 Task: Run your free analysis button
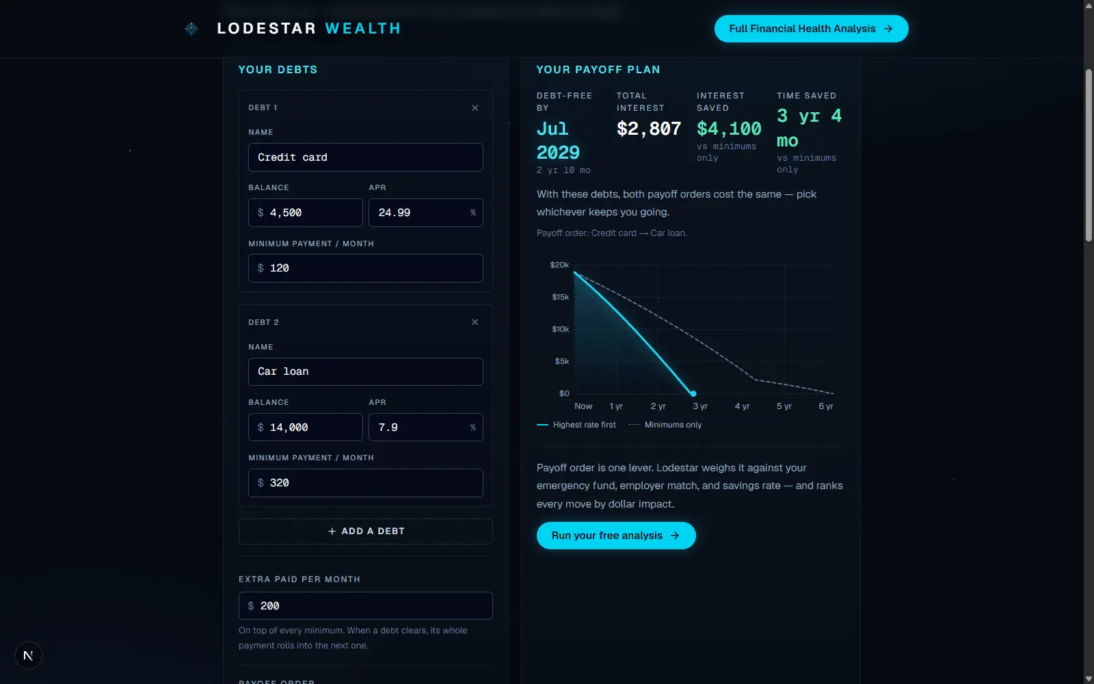coord(616,536)
